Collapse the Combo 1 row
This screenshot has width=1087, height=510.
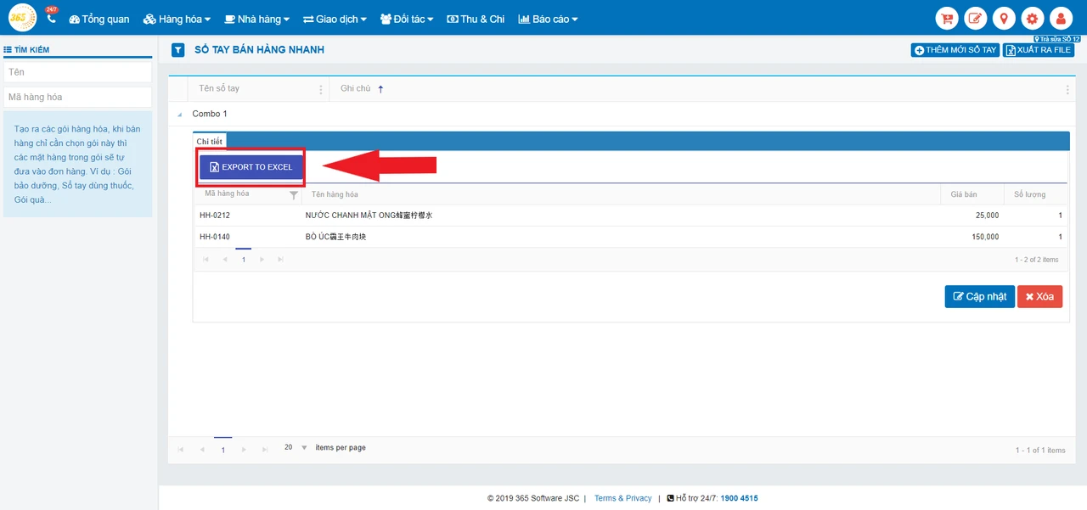(x=179, y=115)
